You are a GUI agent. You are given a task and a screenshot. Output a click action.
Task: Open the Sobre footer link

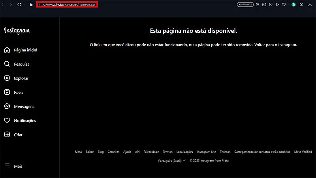tap(90, 151)
